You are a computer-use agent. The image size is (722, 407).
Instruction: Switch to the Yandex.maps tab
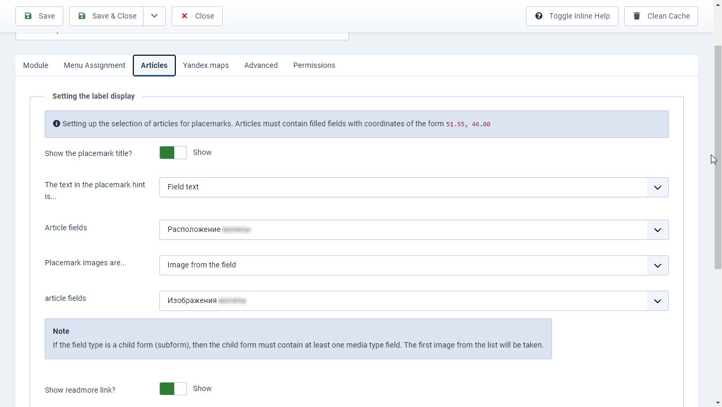tap(206, 65)
